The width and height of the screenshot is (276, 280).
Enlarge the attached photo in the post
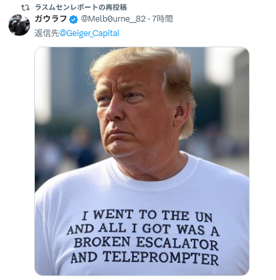[x=142, y=161]
